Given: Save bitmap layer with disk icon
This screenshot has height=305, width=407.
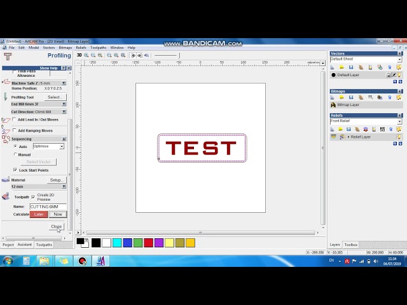Looking at the screenshot, I should click(351, 97).
